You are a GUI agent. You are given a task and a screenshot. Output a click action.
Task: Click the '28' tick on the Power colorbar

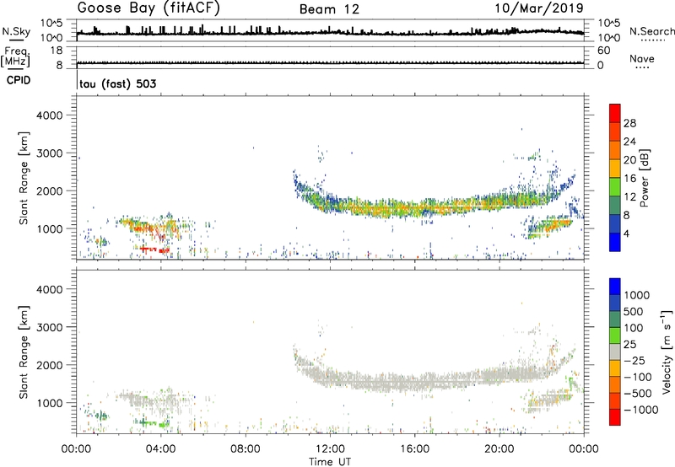pyautogui.click(x=629, y=123)
